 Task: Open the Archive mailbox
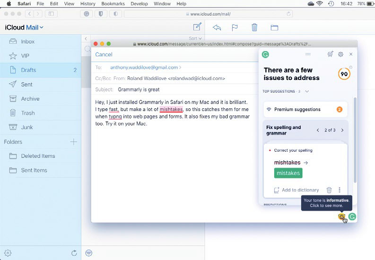(x=40, y=99)
